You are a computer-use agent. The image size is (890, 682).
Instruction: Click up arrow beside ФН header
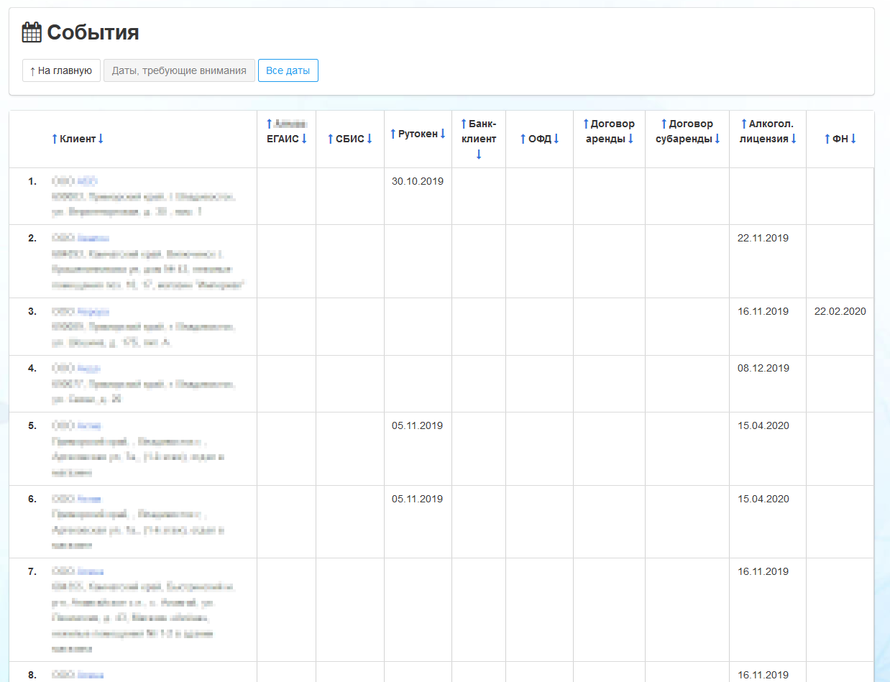827,139
